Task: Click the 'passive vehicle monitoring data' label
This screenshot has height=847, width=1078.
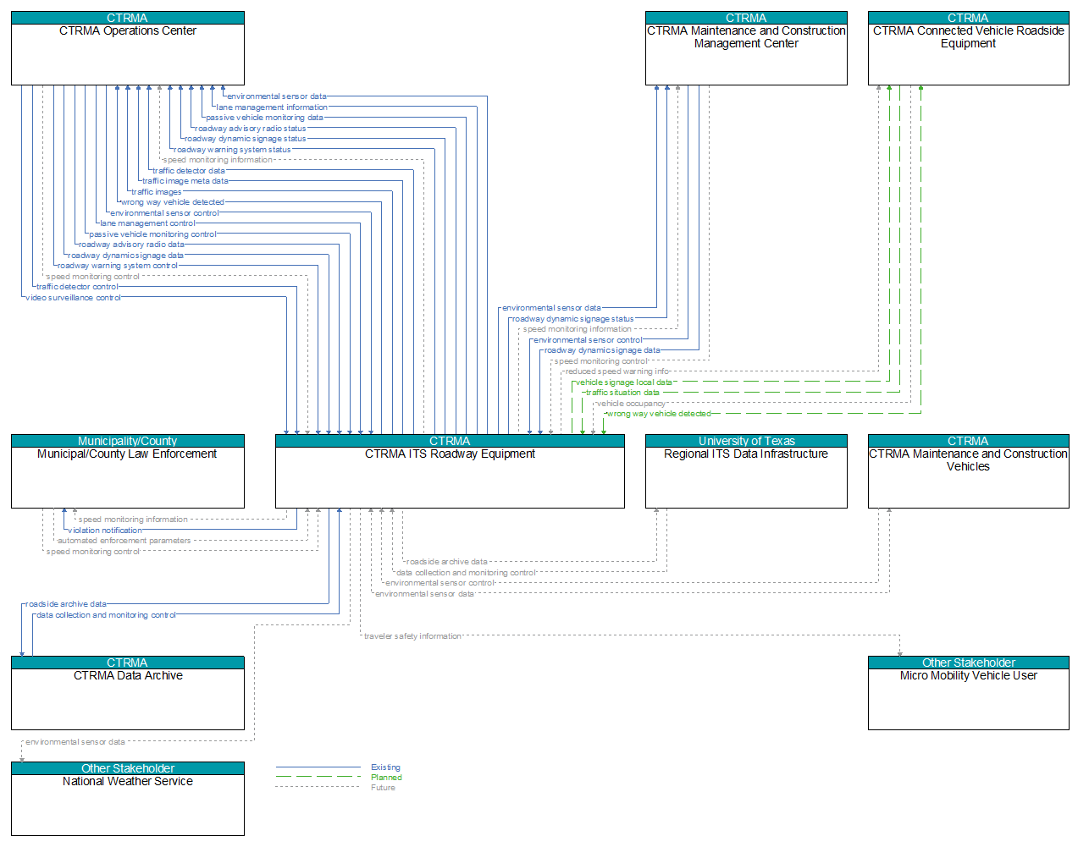Action: click(x=265, y=118)
